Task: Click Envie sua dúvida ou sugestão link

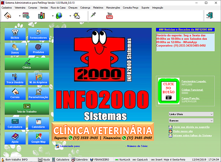Action: (x=191, y=127)
